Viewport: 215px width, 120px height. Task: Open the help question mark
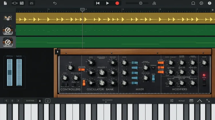coord(210,3)
